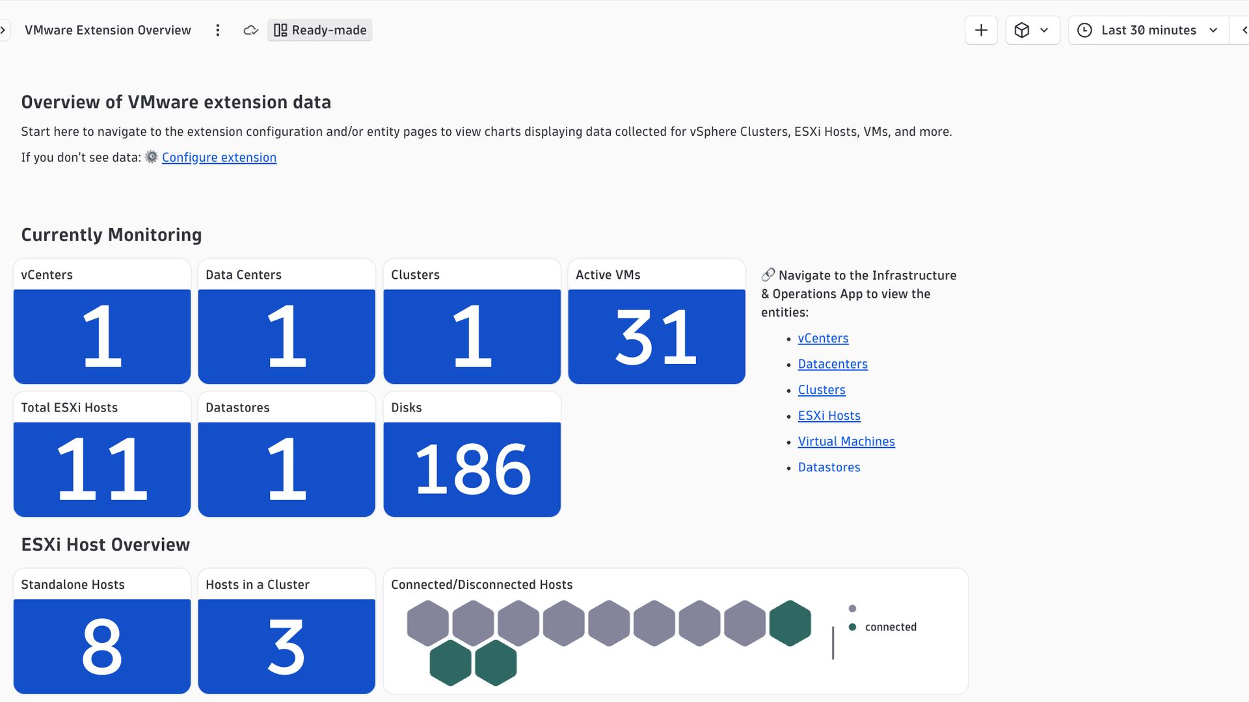Follow the Datacenters link
Screen dimensions: 1249x702
point(833,365)
